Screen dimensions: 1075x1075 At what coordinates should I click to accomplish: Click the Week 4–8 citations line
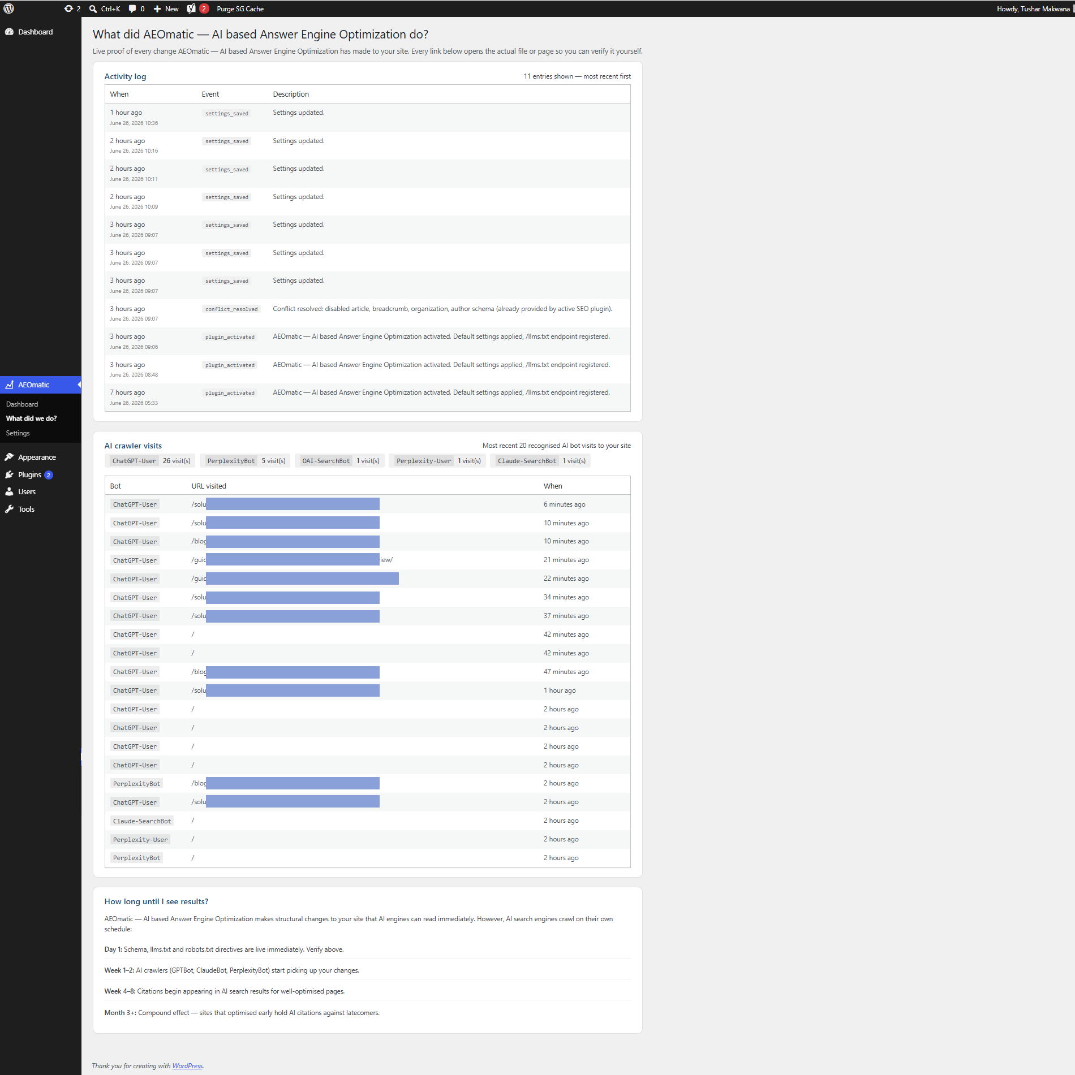pos(225,991)
